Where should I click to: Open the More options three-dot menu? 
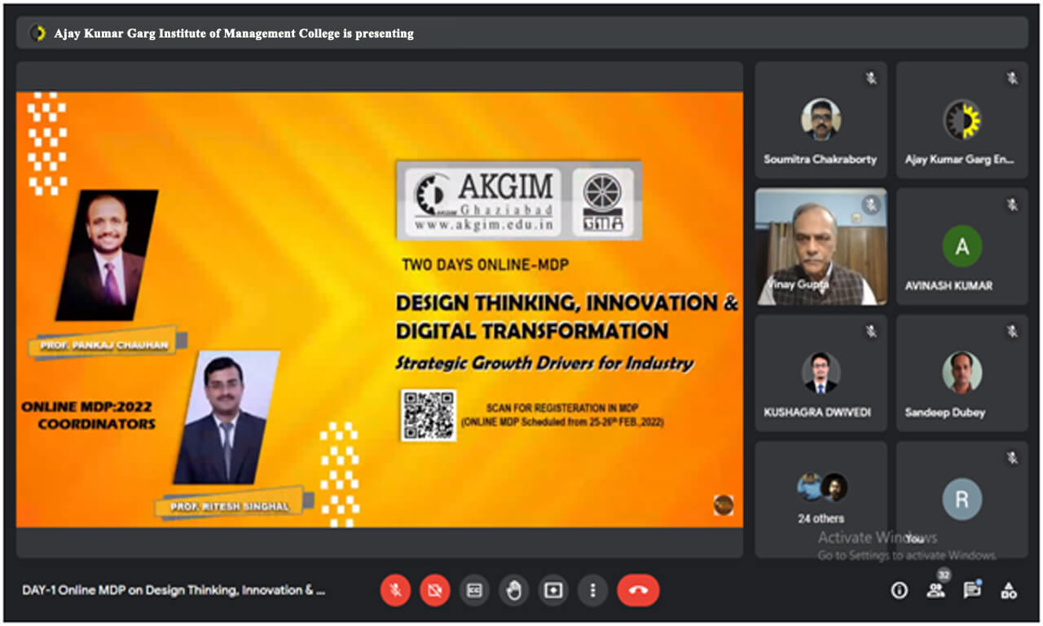[593, 590]
